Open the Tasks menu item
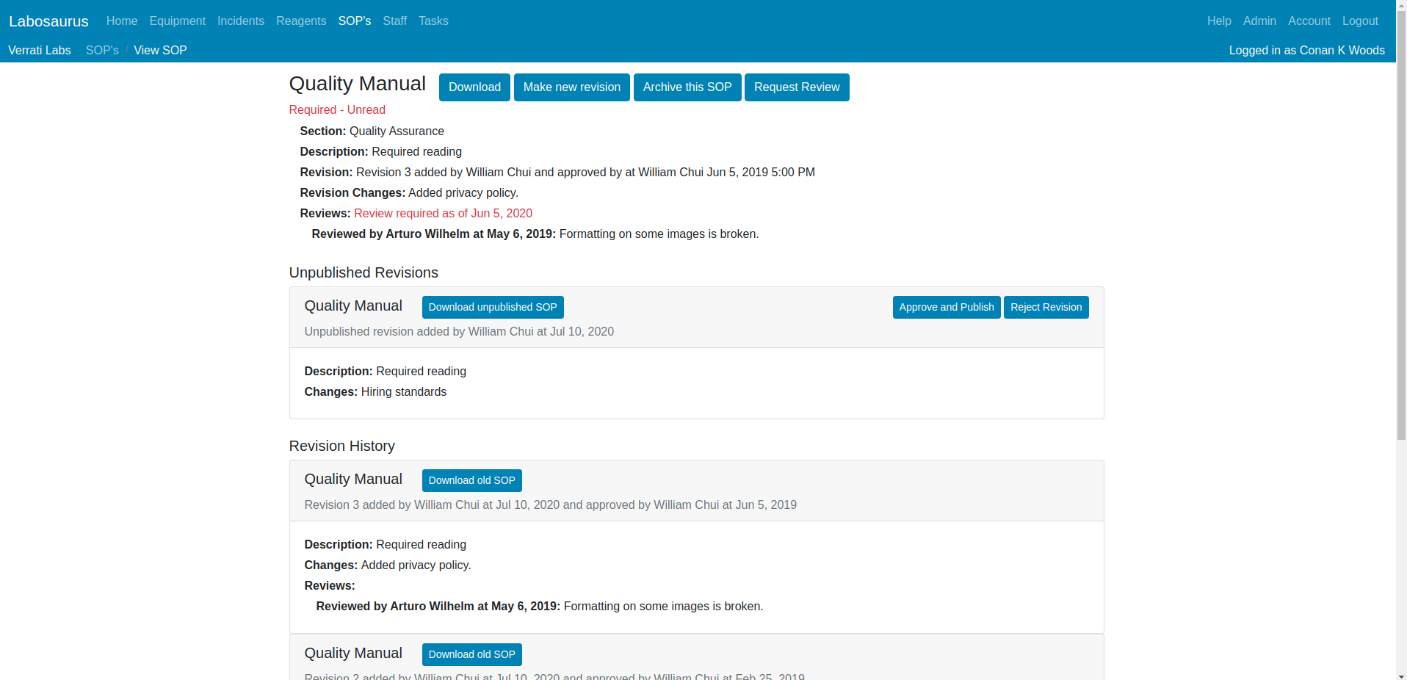This screenshot has width=1407, height=680. tap(433, 21)
